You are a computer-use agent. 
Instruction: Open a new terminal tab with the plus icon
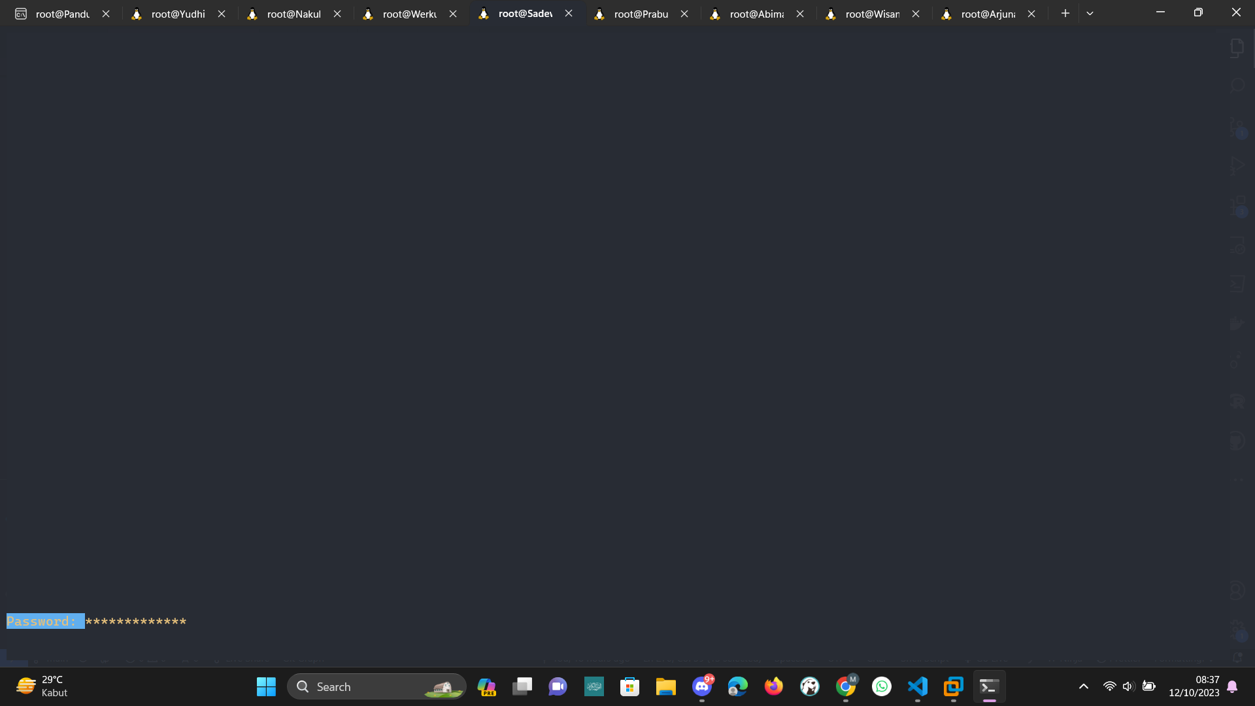(x=1065, y=13)
